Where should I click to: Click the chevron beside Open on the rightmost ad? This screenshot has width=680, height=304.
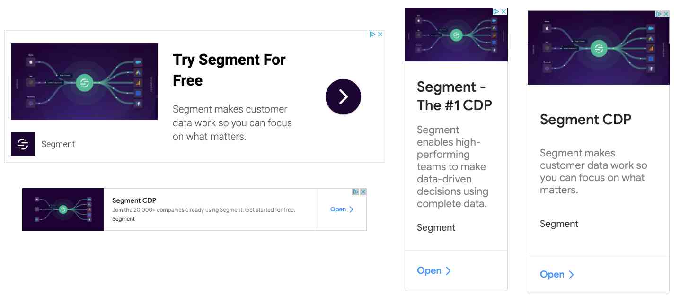coord(572,274)
